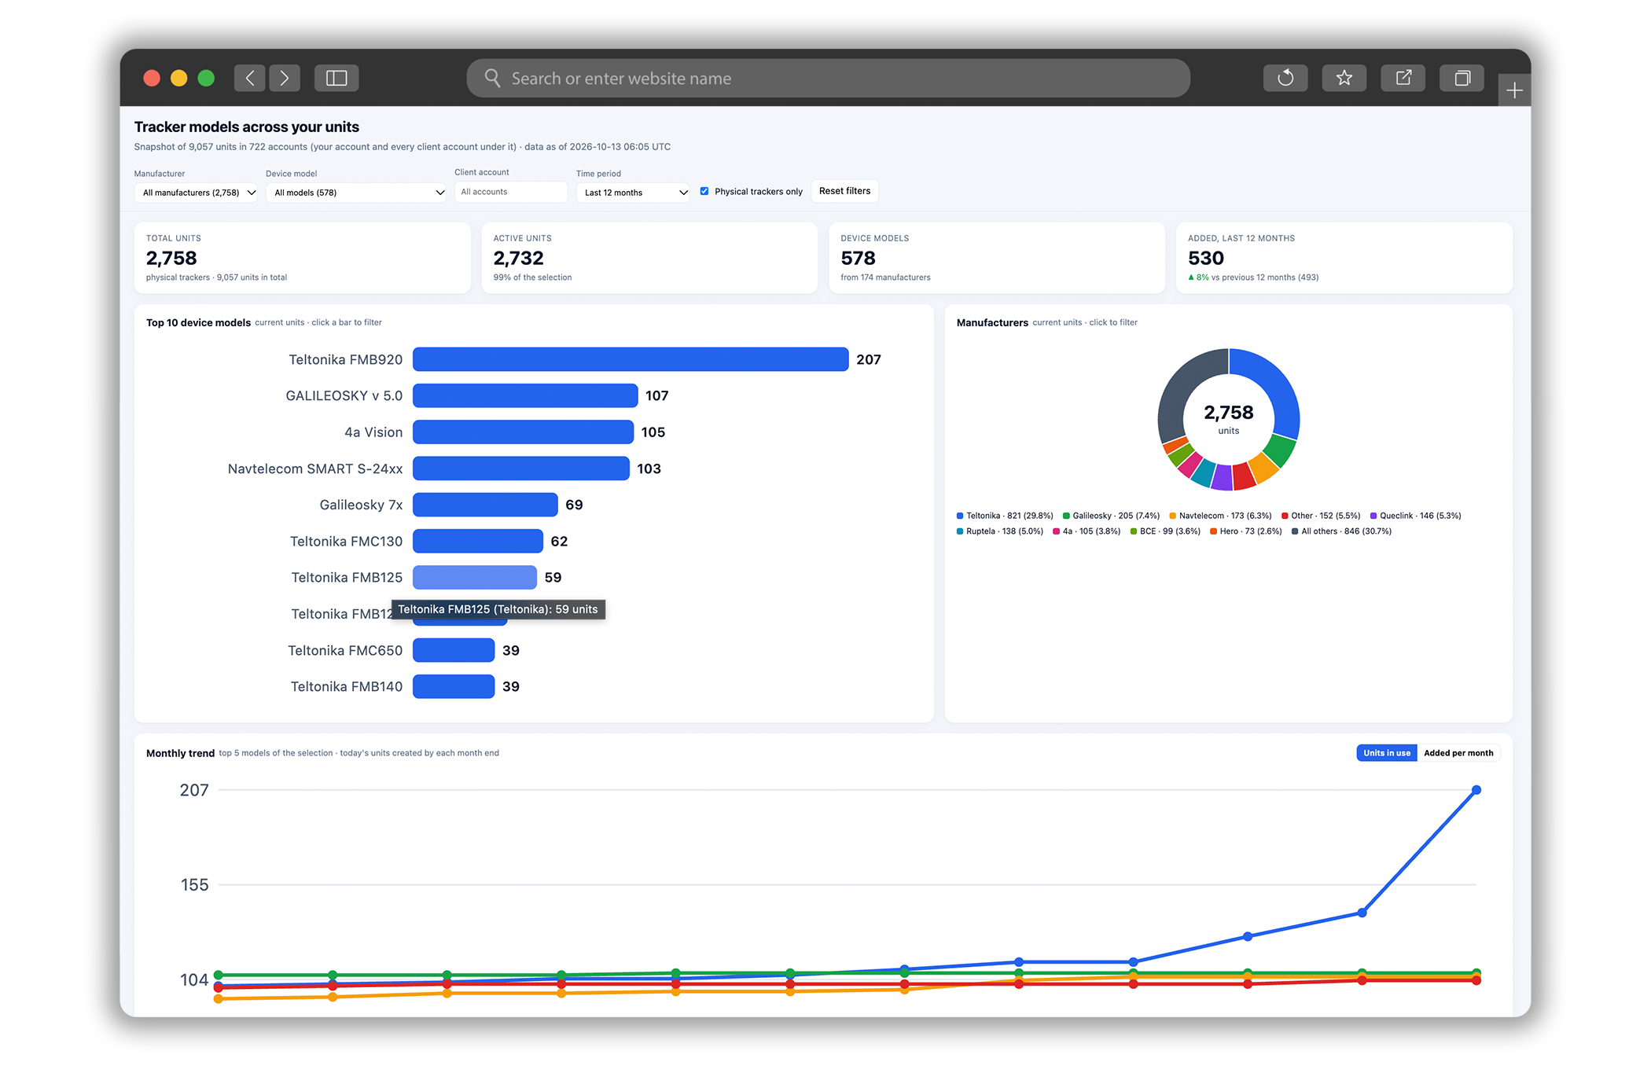Click the 4a Vision bar
Screen dimensions: 1651x1073
click(x=523, y=432)
